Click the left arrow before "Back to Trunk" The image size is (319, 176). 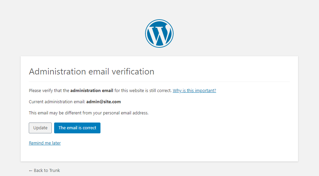(x=31, y=171)
